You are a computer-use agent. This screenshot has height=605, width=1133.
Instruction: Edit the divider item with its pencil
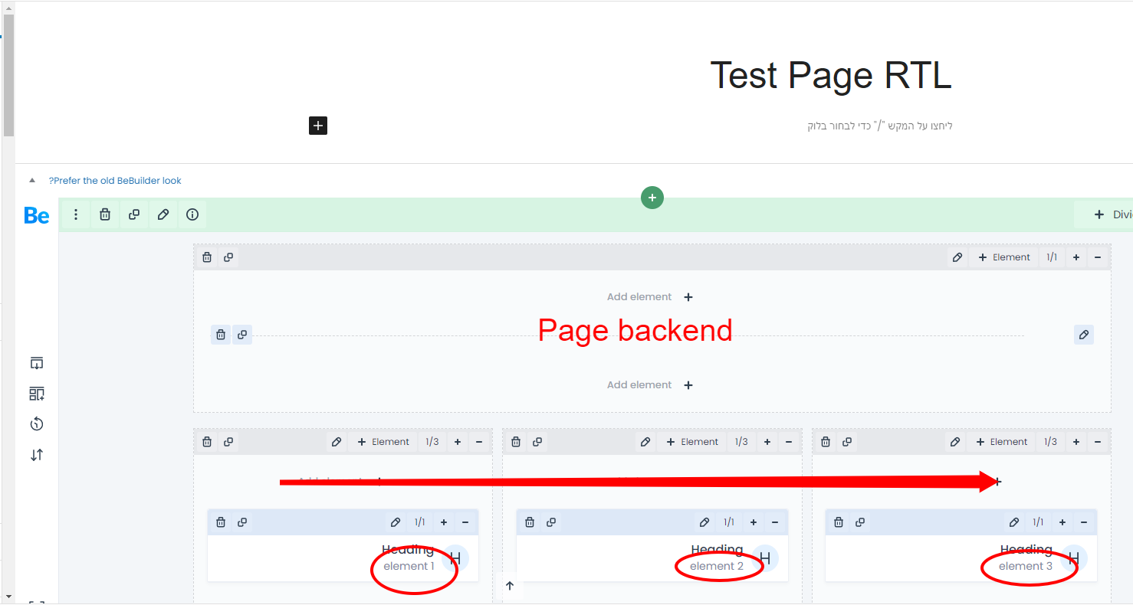point(1084,335)
